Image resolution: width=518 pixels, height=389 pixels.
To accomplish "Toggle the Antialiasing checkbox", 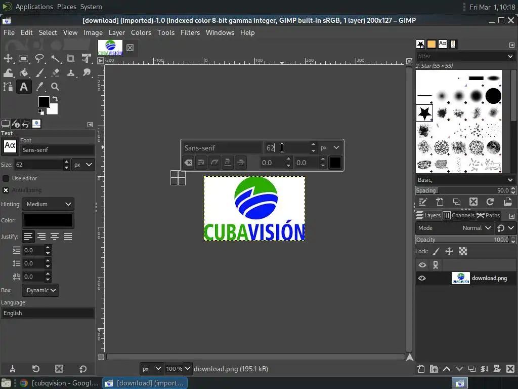I will (6, 190).
